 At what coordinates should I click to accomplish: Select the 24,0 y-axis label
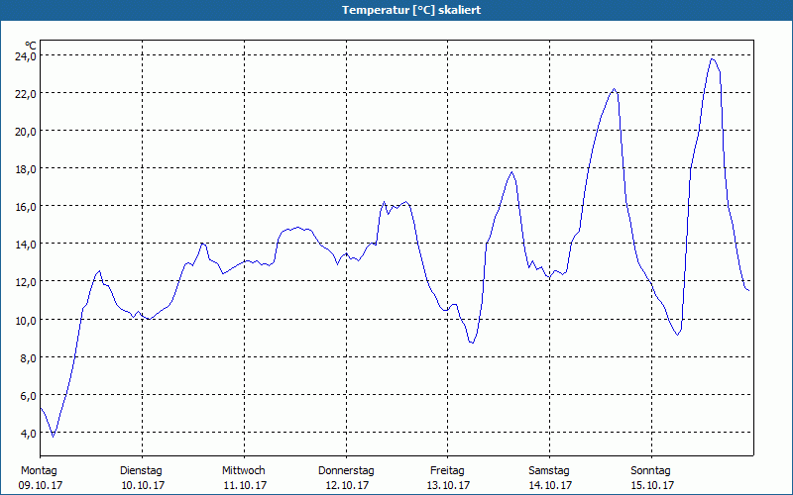(25, 56)
